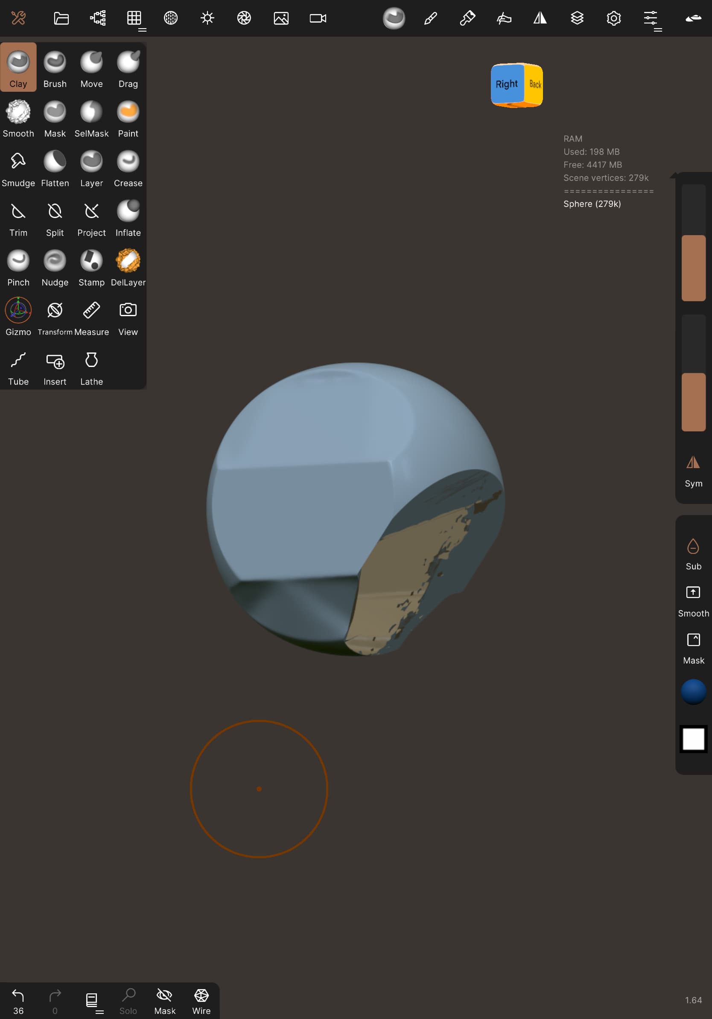This screenshot has height=1019, width=712.
Task: Open the scene hierarchy menu
Action: [x=98, y=18]
